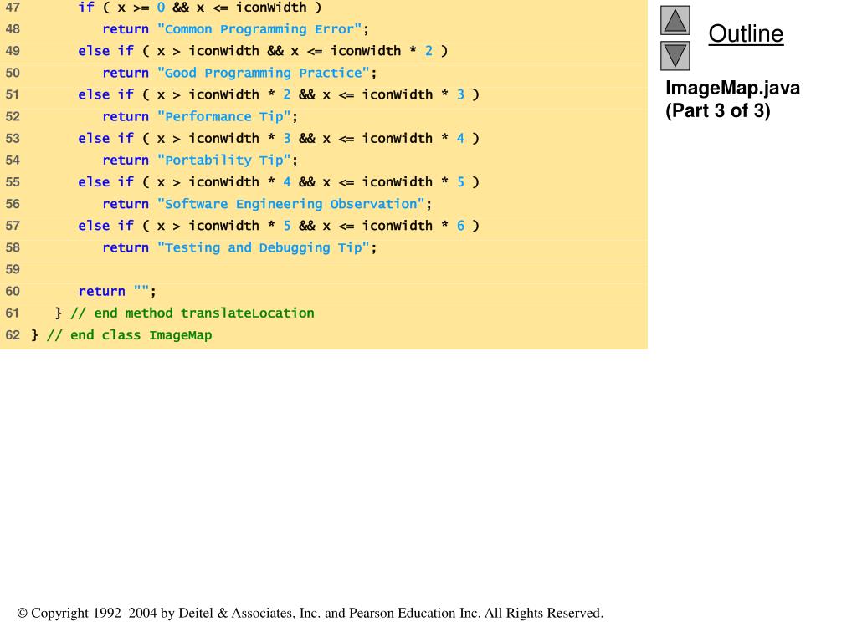Select string "Software Engineering Observation" on line 56
857x642 pixels.
point(290,204)
